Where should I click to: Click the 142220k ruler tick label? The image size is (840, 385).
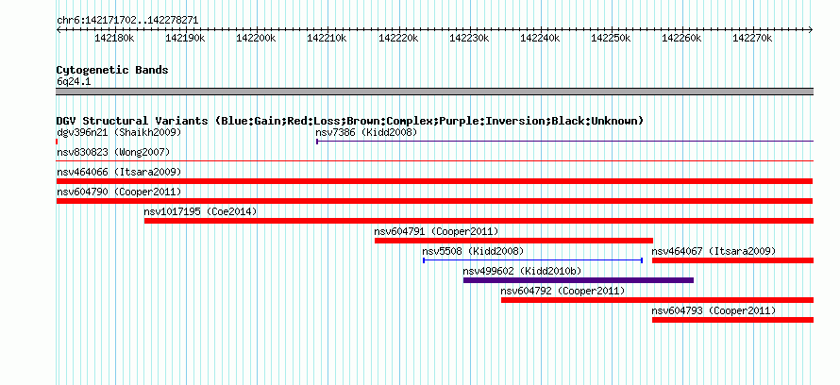click(398, 39)
